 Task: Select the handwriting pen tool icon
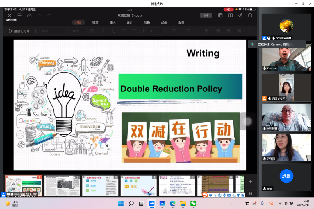pos(240,15)
